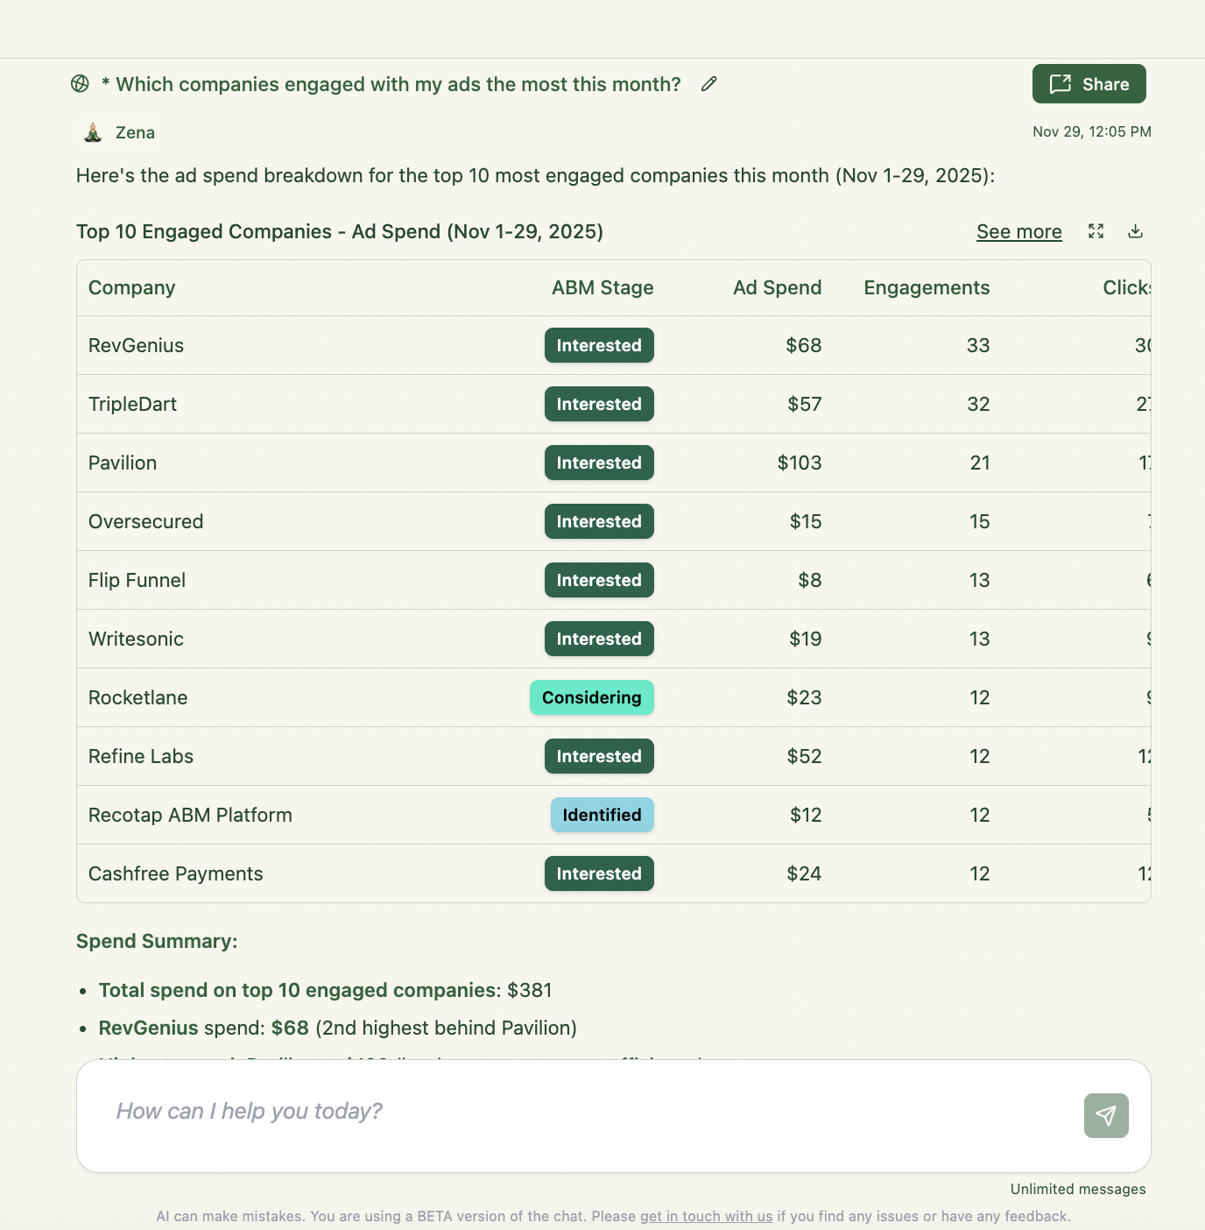Image resolution: width=1205 pixels, height=1230 pixels.
Task: Toggle Rocketlane's Considering stage badge
Action: [x=591, y=697]
